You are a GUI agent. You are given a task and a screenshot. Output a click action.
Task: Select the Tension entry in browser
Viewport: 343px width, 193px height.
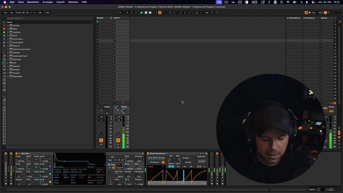click(17, 73)
